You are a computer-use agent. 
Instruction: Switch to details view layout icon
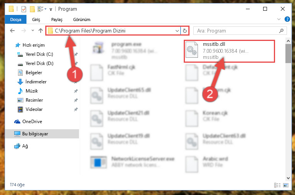coord(277,185)
